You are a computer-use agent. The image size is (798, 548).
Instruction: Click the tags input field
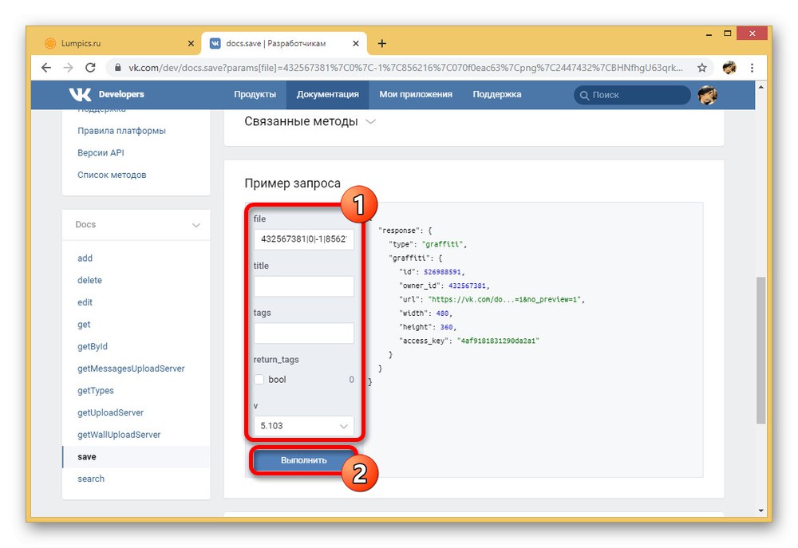click(x=304, y=333)
